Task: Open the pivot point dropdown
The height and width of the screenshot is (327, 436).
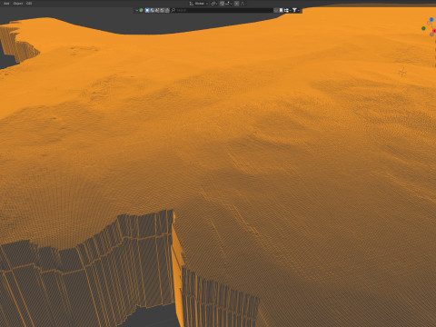Action: 214,4
